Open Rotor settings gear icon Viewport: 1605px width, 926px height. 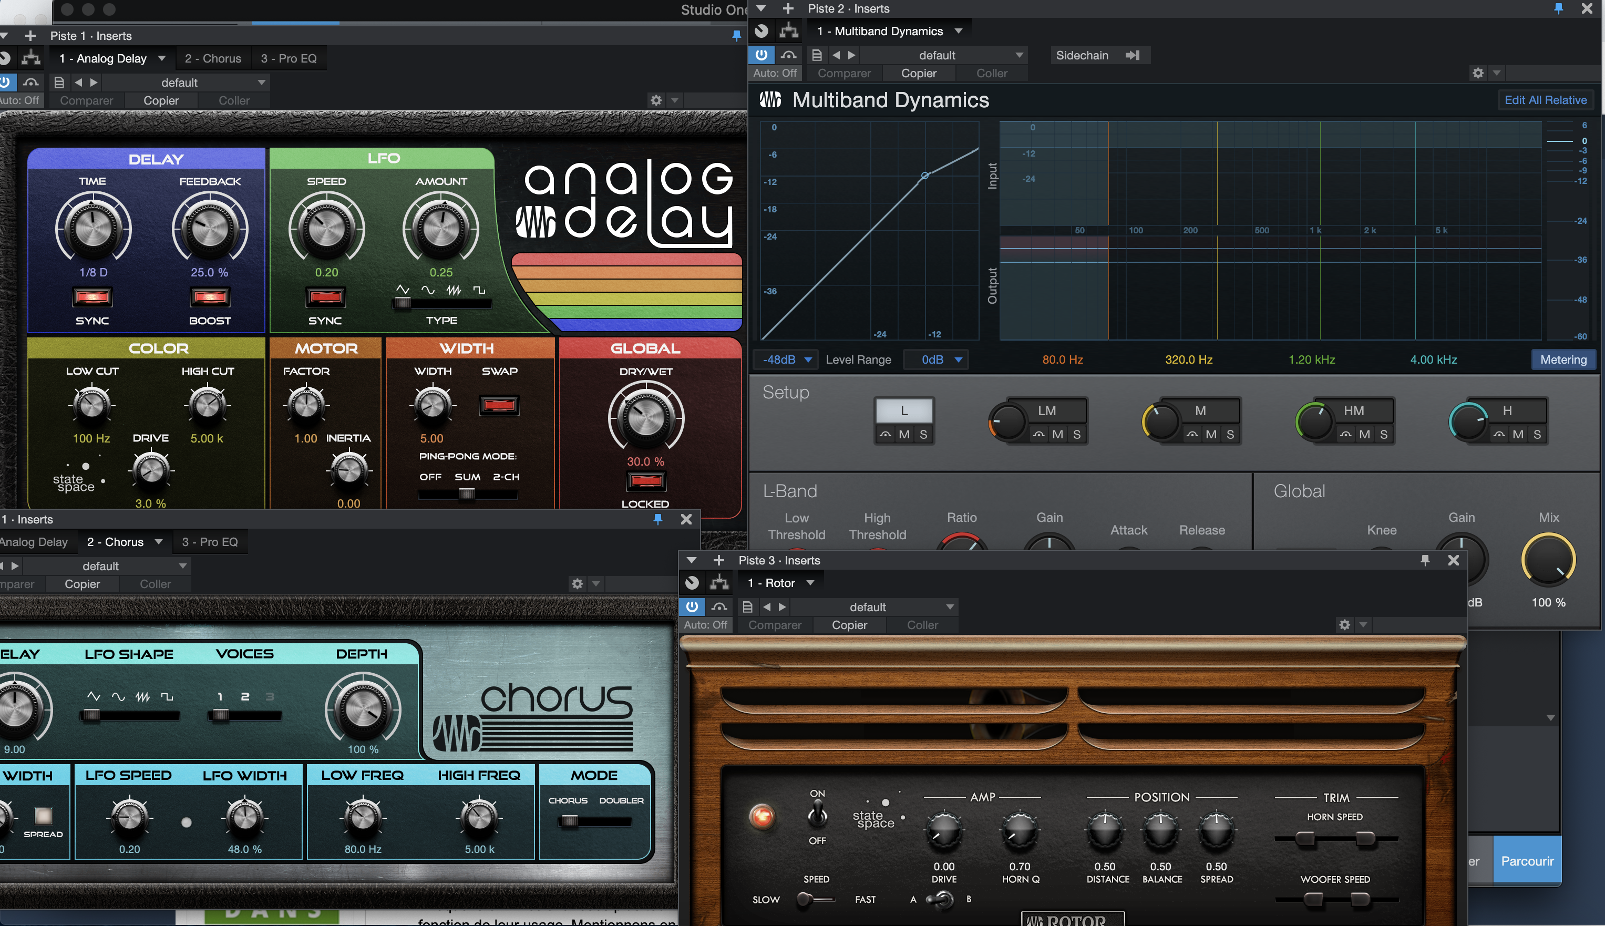(1344, 624)
